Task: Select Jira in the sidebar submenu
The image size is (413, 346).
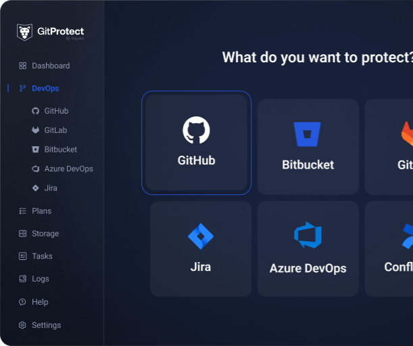Action: pyautogui.click(x=50, y=188)
